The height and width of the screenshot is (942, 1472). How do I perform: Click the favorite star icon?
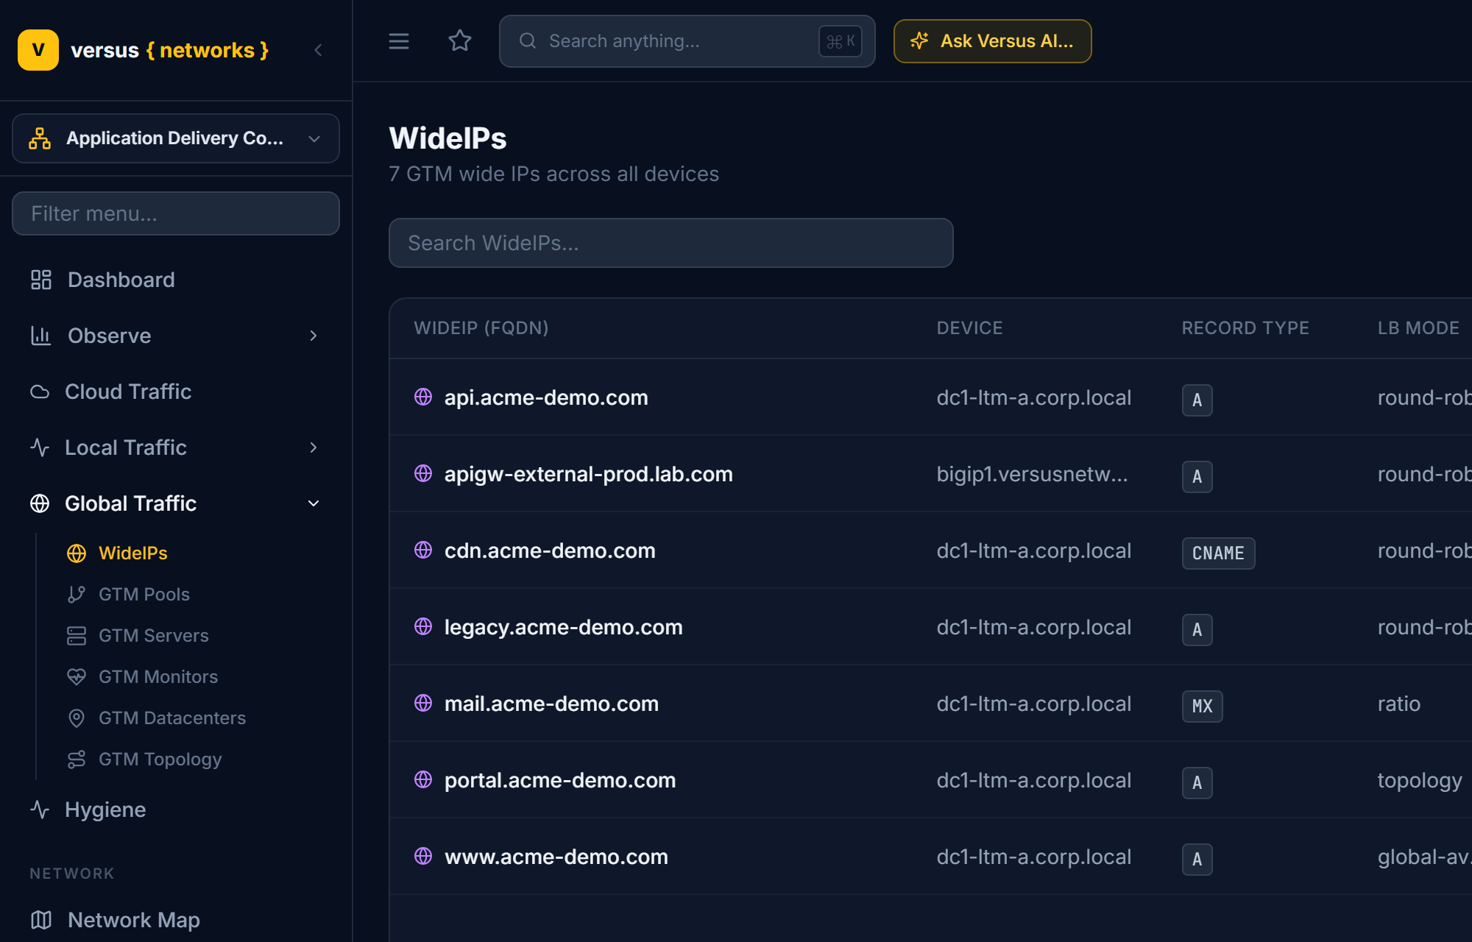(x=460, y=41)
